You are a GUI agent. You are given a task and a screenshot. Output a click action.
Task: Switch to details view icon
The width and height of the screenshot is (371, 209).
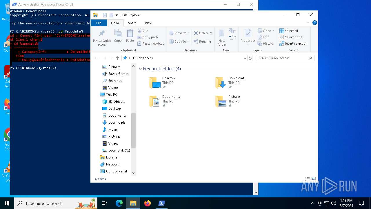pos(307,179)
